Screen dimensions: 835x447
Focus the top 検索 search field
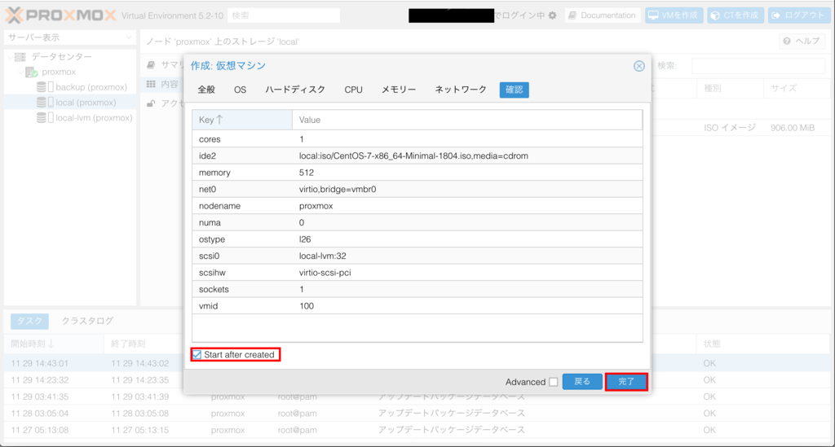click(x=284, y=15)
